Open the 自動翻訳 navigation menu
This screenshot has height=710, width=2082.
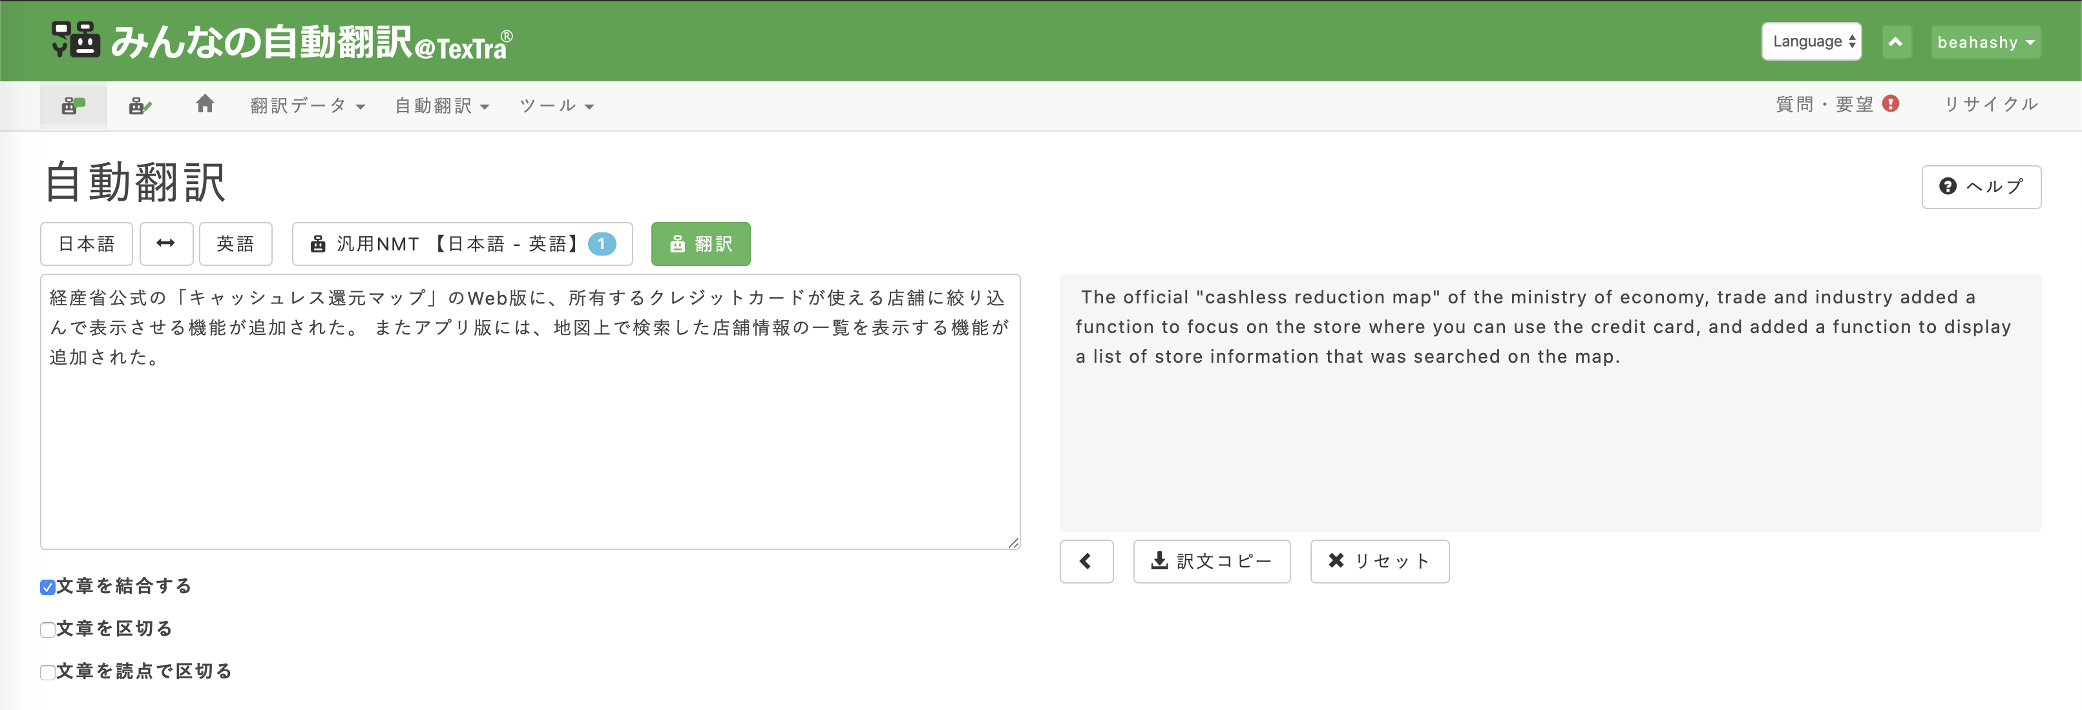point(441,106)
